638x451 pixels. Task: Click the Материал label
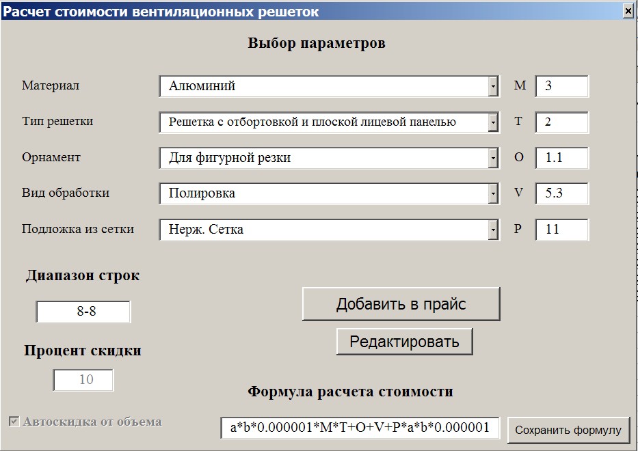(51, 85)
